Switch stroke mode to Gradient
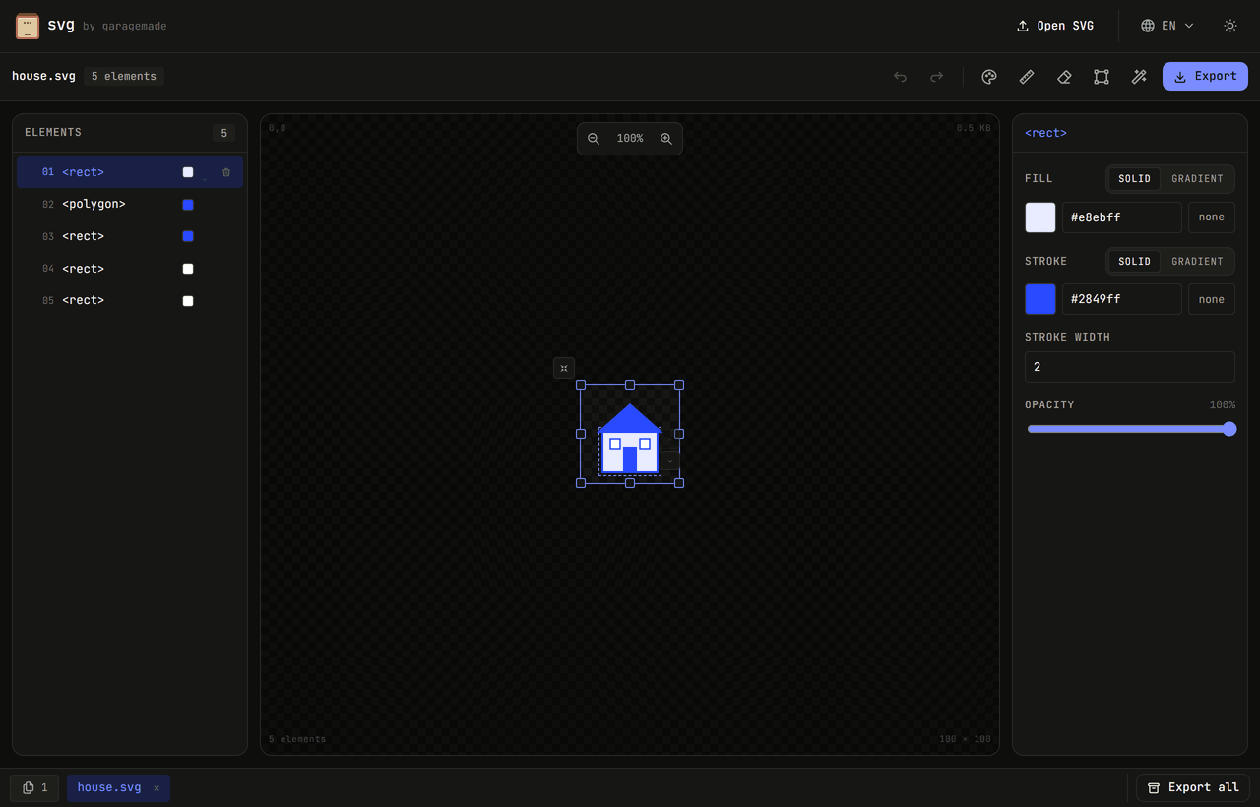The height and width of the screenshot is (807, 1260). [x=1197, y=262]
